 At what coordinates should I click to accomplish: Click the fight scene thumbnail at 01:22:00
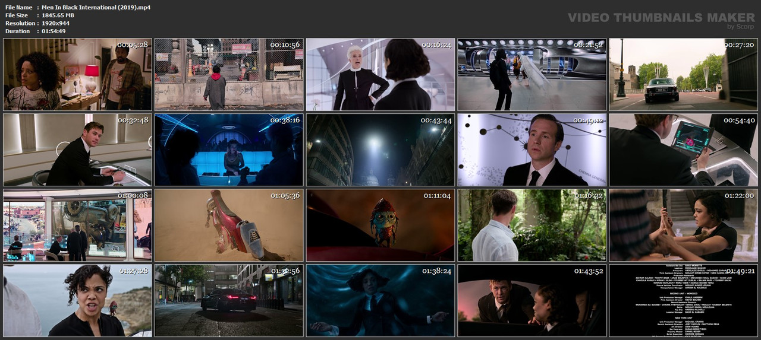pyautogui.click(x=684, y=225)
